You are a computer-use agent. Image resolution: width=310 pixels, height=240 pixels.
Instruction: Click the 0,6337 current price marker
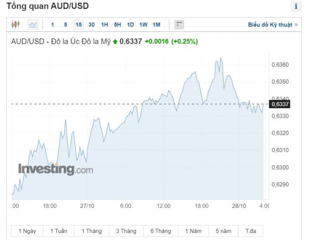[281, 104]
